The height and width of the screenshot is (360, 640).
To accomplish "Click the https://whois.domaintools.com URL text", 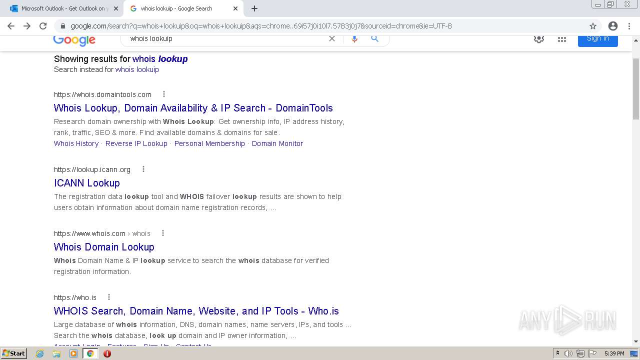I will 102,94.
